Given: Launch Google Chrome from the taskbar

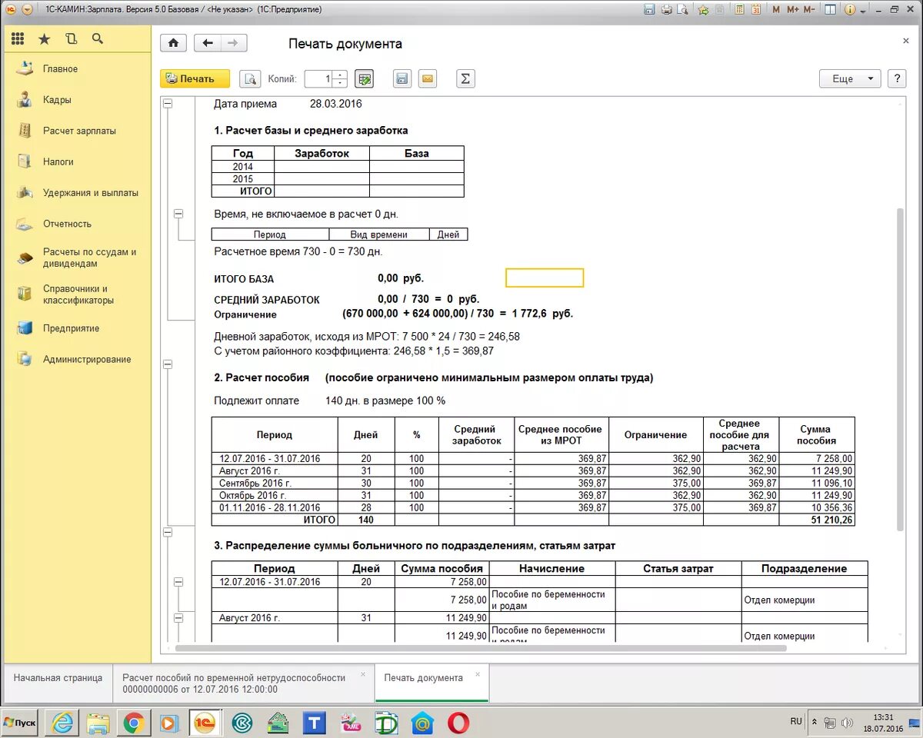Looking at the screenshot, I should [x=135, y=723].
